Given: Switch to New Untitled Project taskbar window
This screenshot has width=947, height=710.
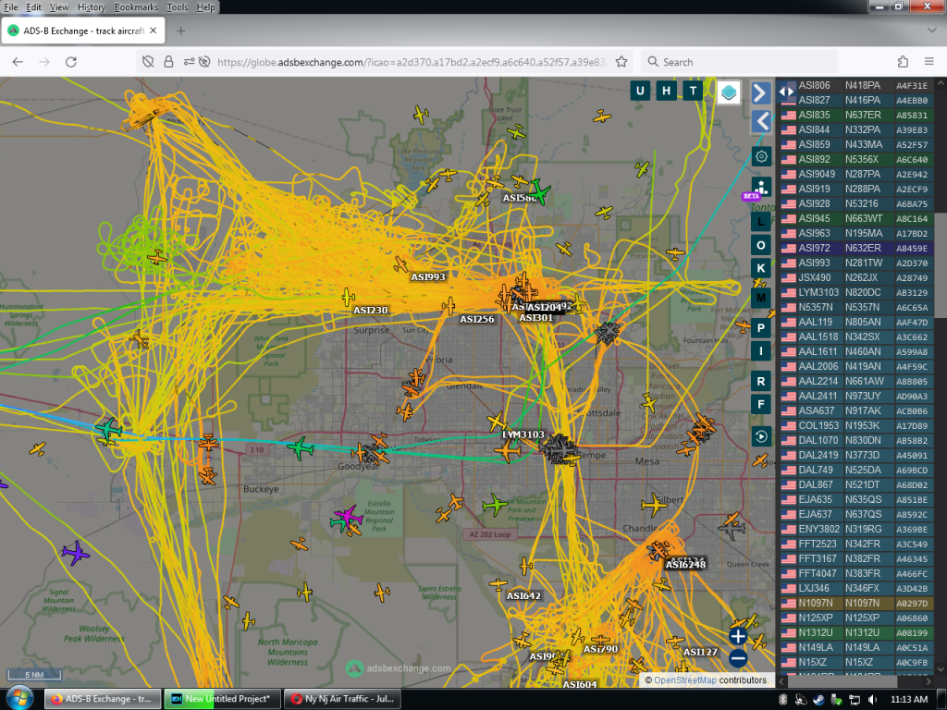Looking at the screenshot, I should point(223,699).
